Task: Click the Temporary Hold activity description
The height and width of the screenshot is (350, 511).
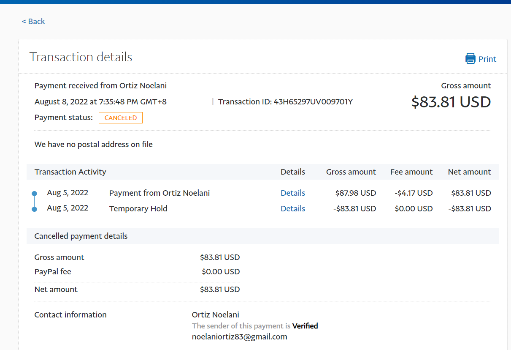Action: pos(138,208)
